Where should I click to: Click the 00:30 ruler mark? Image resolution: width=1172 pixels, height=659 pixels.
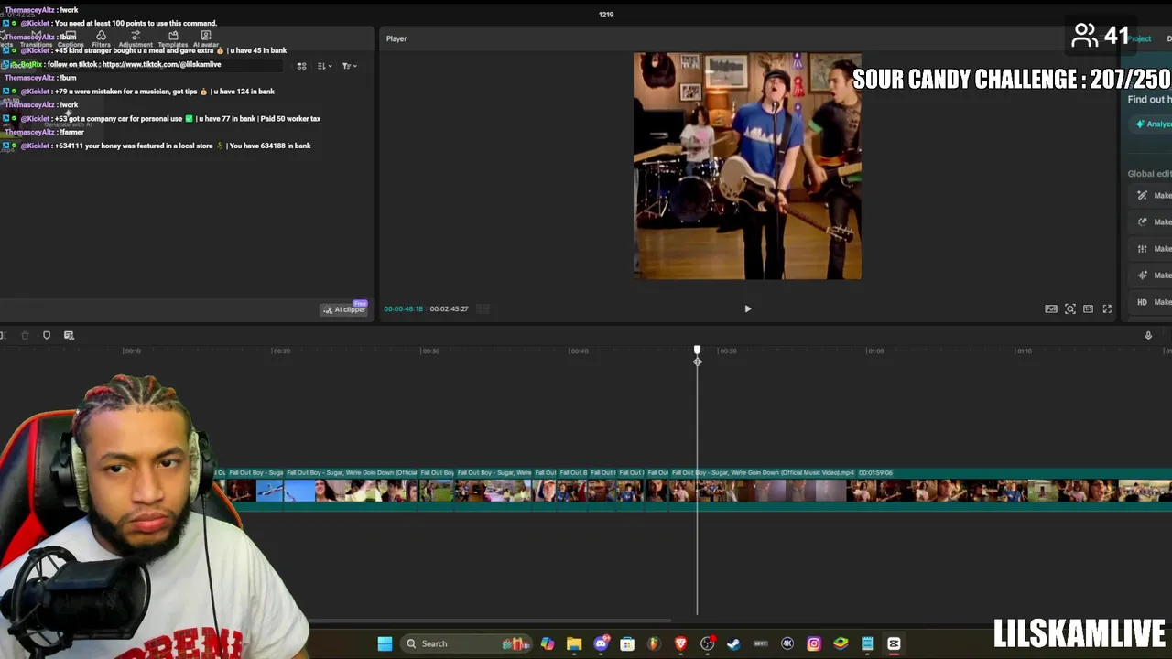point(430,351)
